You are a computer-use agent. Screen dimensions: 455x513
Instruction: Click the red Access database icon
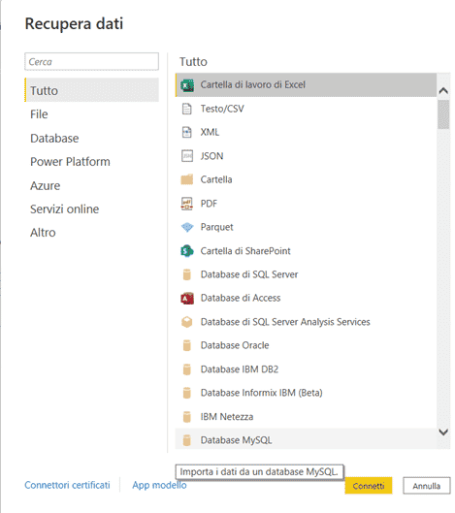pos(187,298)
